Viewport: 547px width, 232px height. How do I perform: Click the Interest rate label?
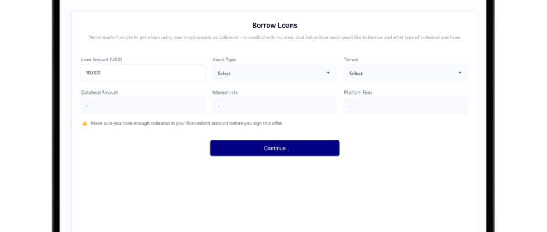(225, 92)
